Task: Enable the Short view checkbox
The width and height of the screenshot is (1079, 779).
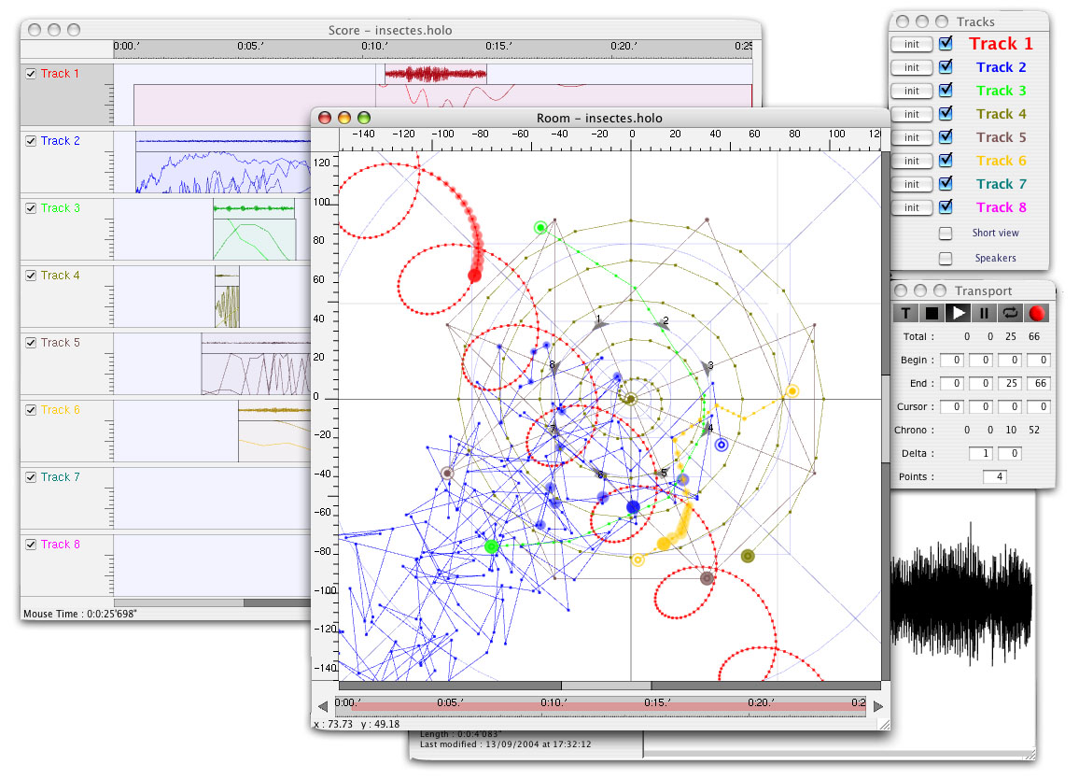Action: [x=946, y=234]
